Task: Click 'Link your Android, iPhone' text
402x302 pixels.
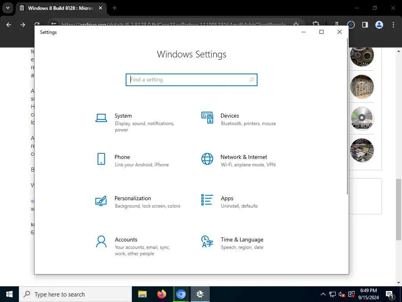Action: (x=142, y=165)
